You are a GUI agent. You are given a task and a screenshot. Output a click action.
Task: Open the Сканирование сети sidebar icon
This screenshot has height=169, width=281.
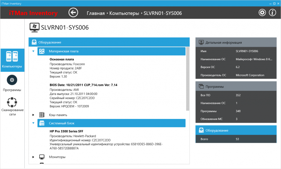[x=12, y=102]
